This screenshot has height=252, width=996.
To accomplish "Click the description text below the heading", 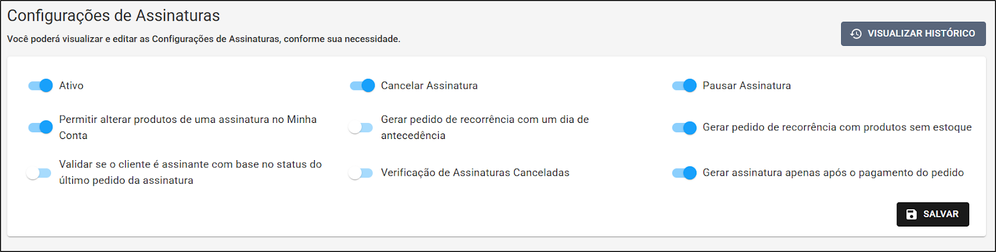I will click(x=204, y=39).
